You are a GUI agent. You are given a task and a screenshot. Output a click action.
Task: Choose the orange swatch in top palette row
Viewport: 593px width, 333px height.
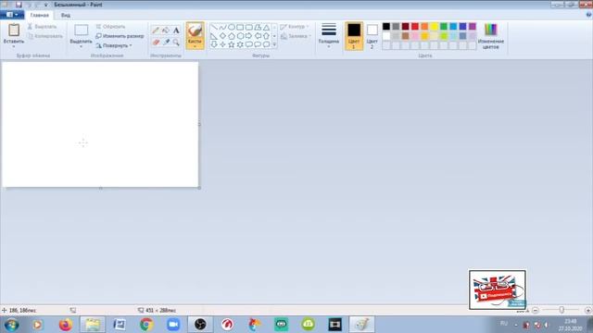coord(424,26)
